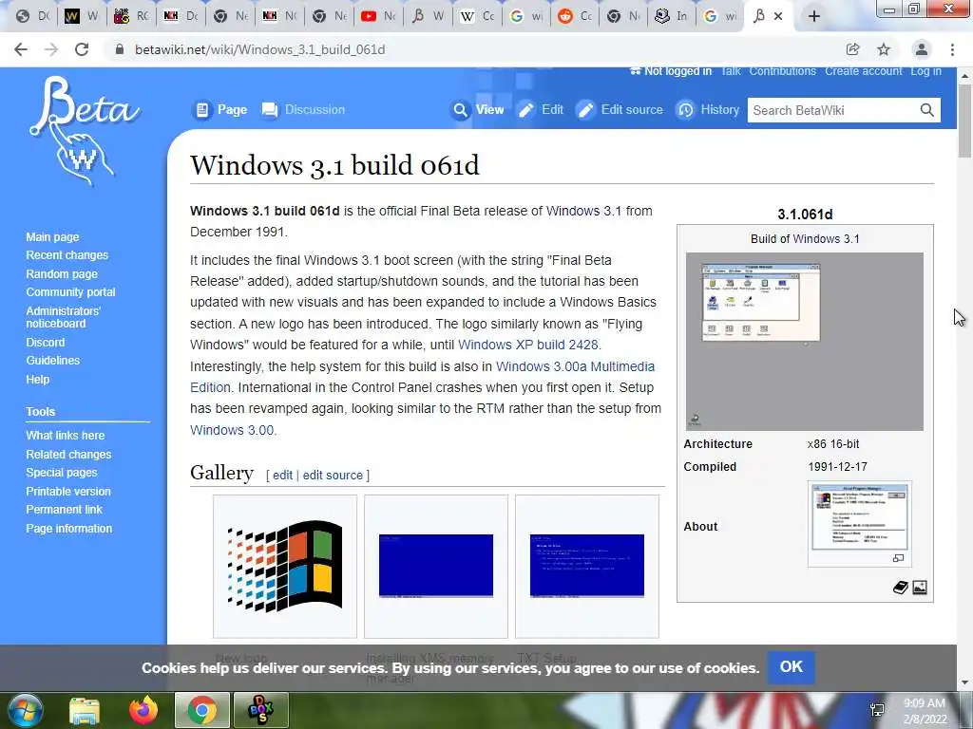973x729 pixels.
Task: Open the Flying Windows new logo thumbnail
Action: (285, 566)
